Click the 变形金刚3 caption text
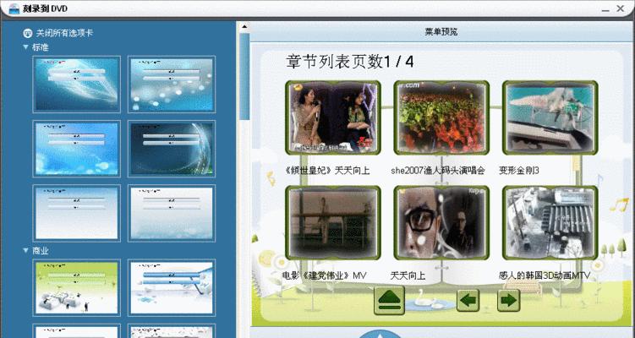Screen dimensions: 635x338 pyautogui.click(x=519, y=171)
